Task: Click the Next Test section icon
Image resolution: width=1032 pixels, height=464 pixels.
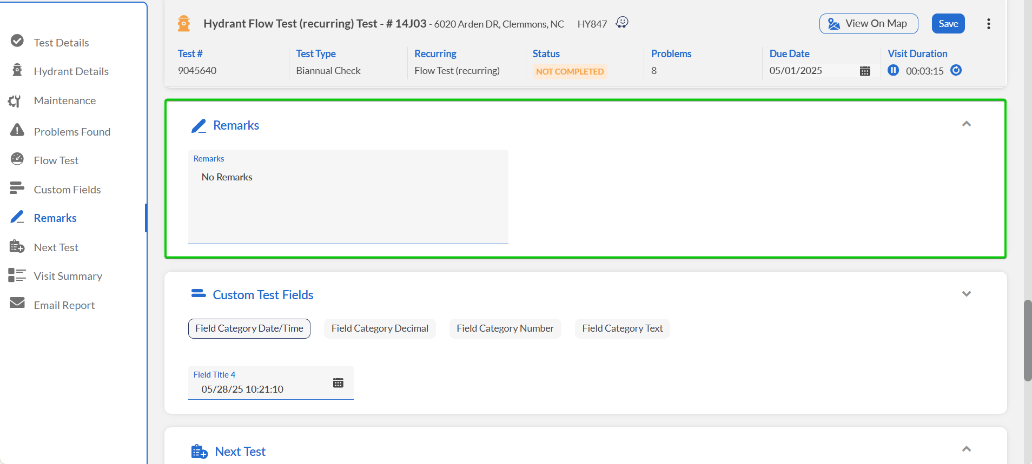Action: pos(199,452)
